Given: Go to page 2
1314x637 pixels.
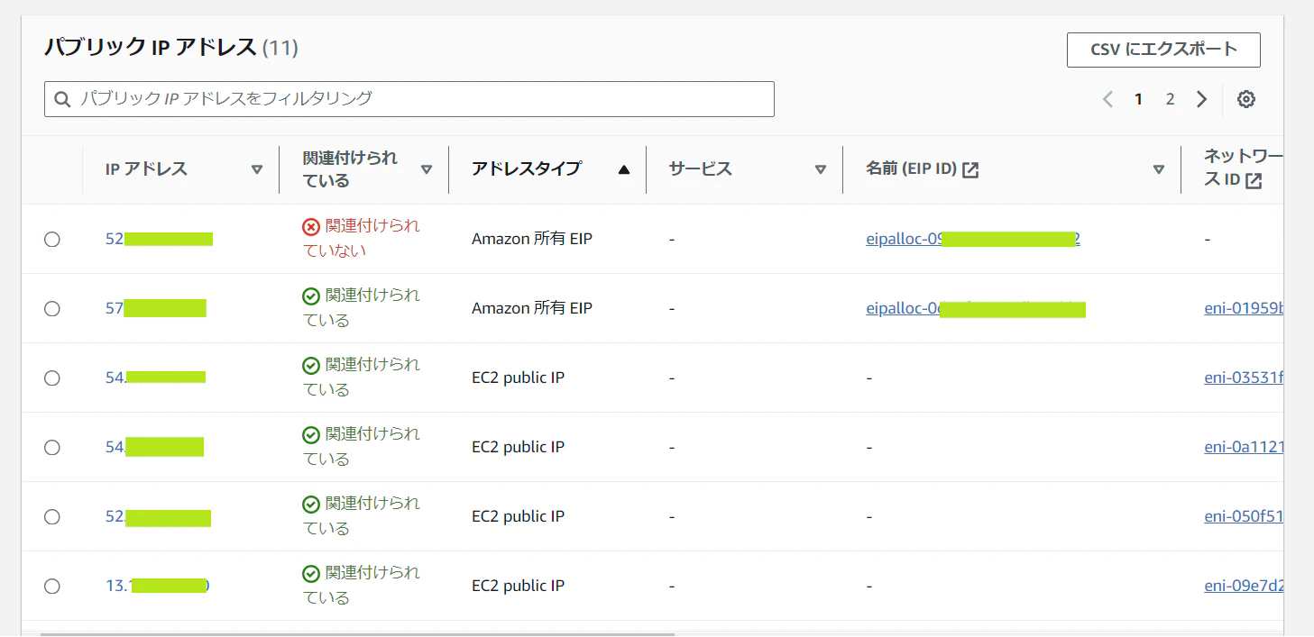Looking at the screenshot, I should (1170, 99).
